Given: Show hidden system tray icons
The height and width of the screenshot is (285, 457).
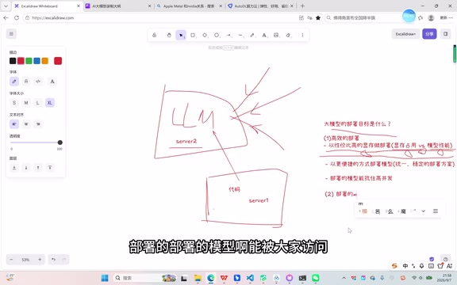Looking at the screenshot, I should [344, 278].
